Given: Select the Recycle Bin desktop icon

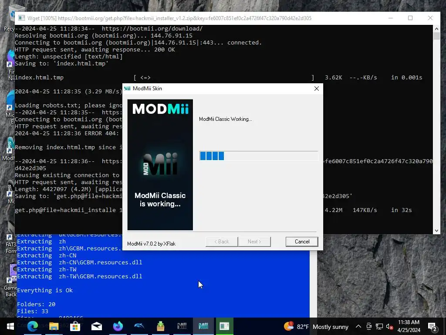Looking at the screenshot, I should (x=9, y=17).
